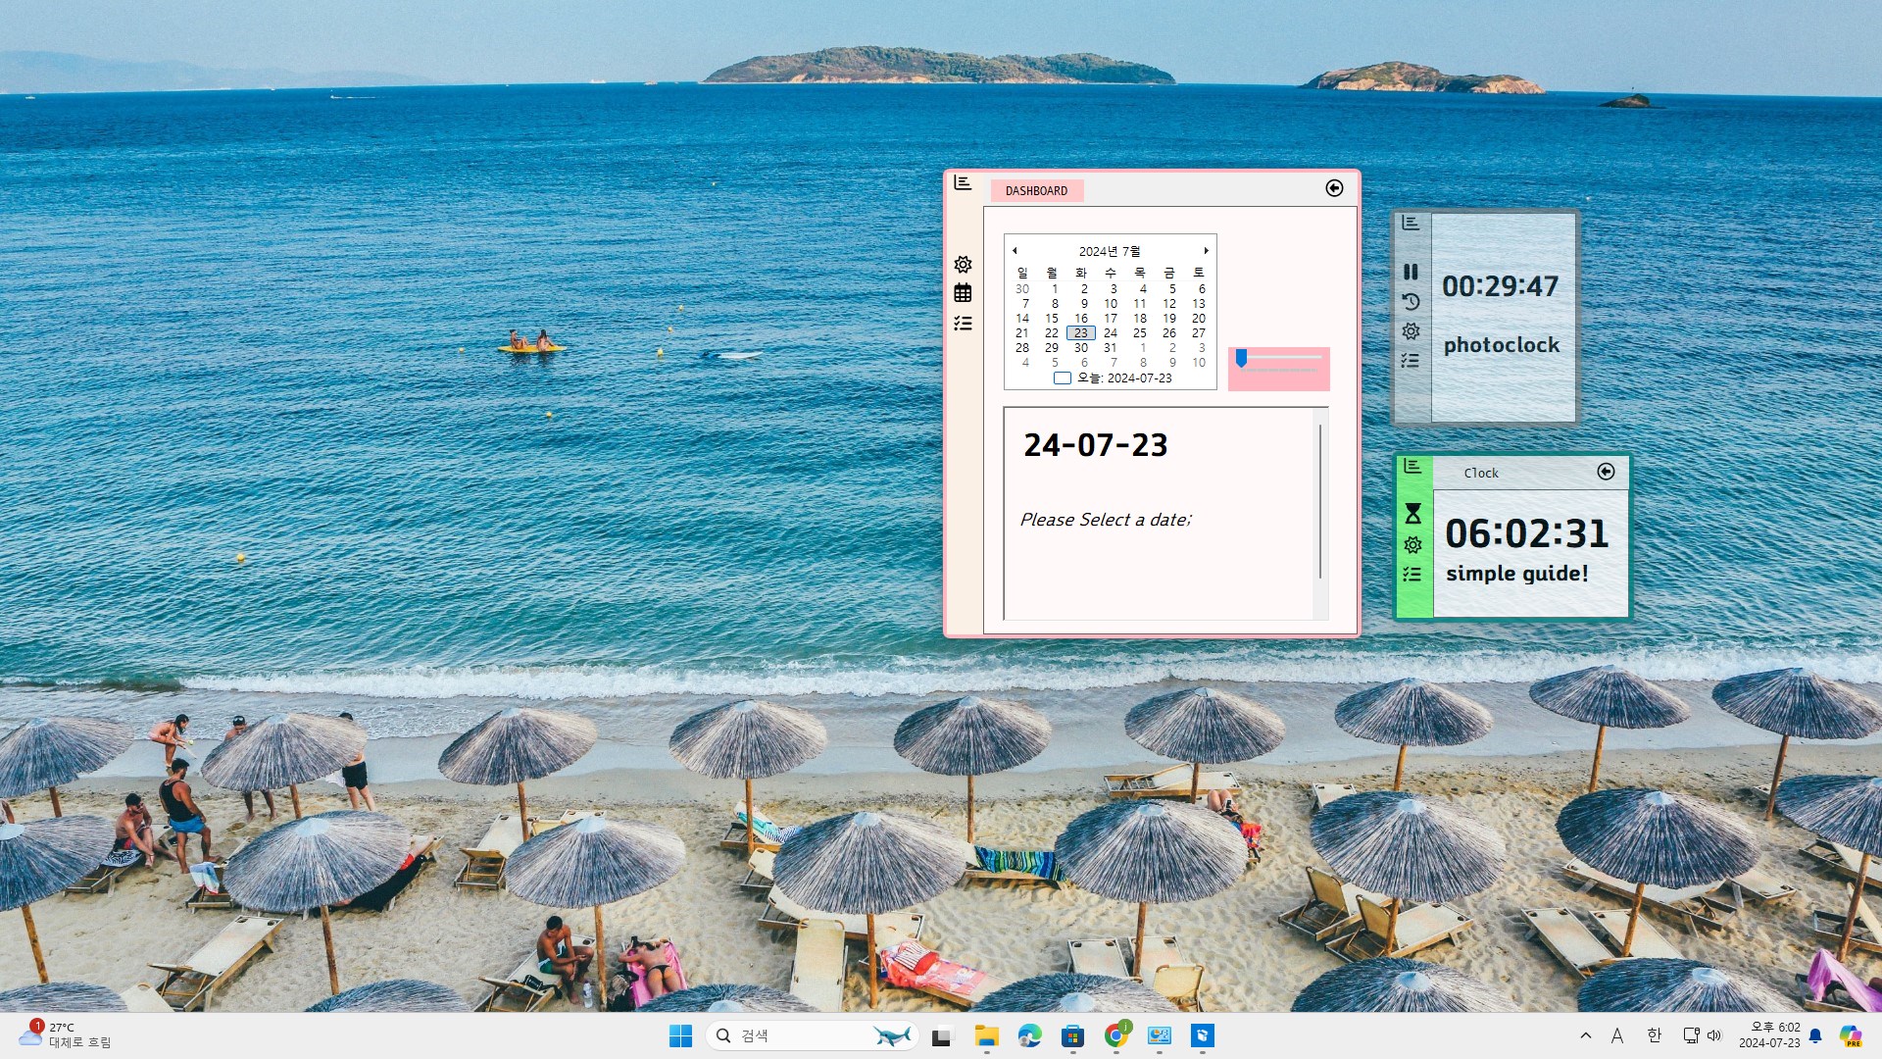The height and width of the screenshot is (1059, 1882).
Task: Open settings gear in Dashboard sidebar
Action: pyautogui.click(x=963, y=265)
